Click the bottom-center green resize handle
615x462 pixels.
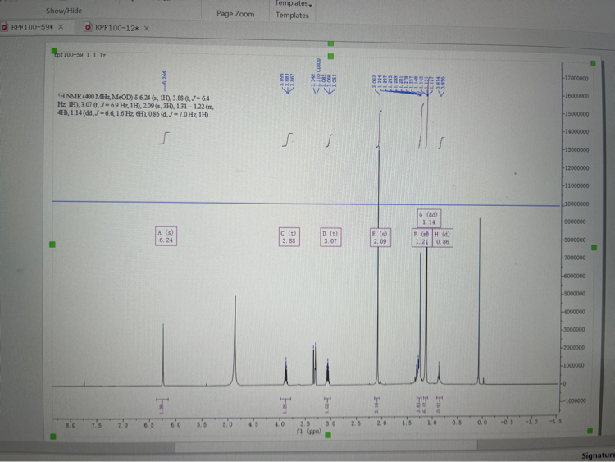click(x=329, y=434)
